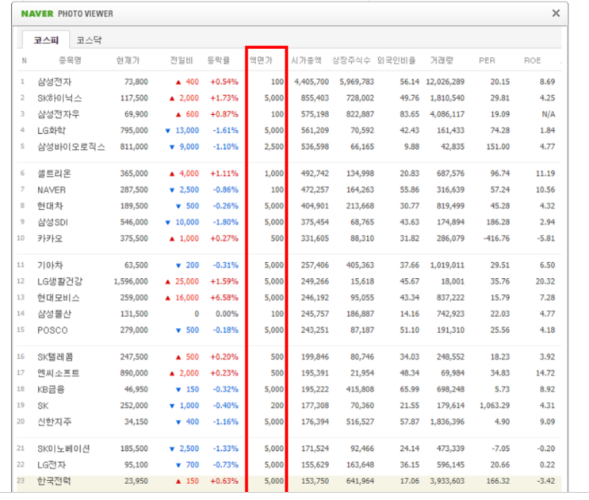The image size is (589, 500).
Task: Click the 거래량 column header
Action: point(442,60)
